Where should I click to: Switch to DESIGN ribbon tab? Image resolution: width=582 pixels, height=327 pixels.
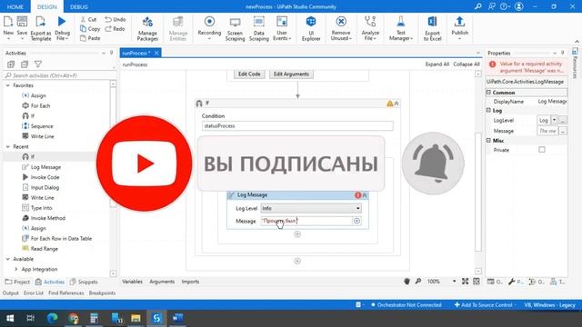point(47,6)
